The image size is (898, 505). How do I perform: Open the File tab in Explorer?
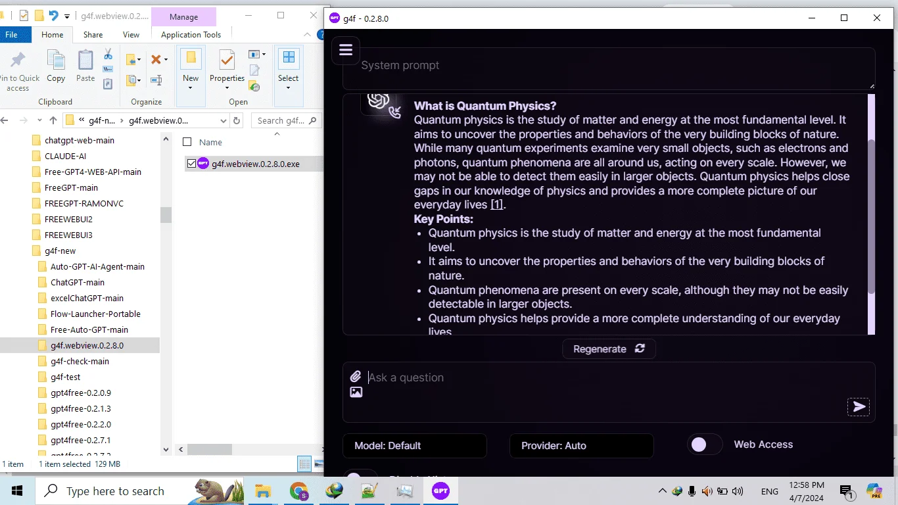(x=11, y=35)
